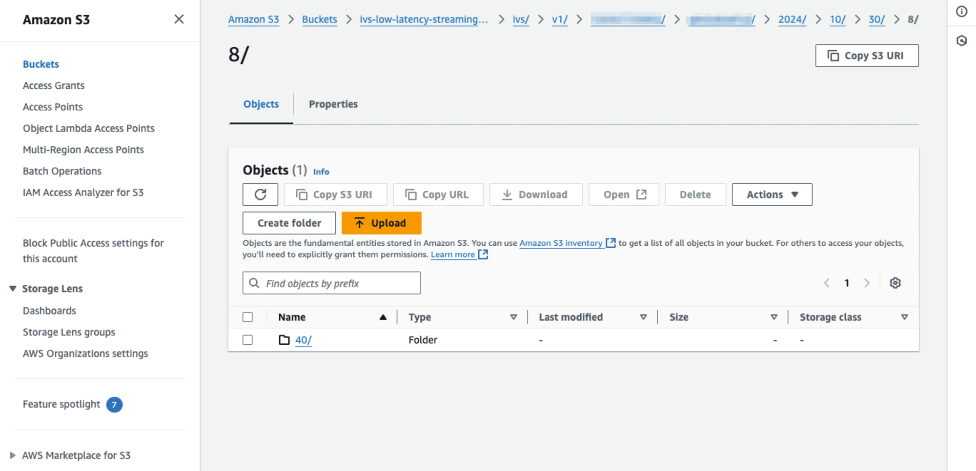Image resolution: width=976 pixels, height=471 pixels.
Task: Click page number 1 in pagination
Action: pos(847,283)
